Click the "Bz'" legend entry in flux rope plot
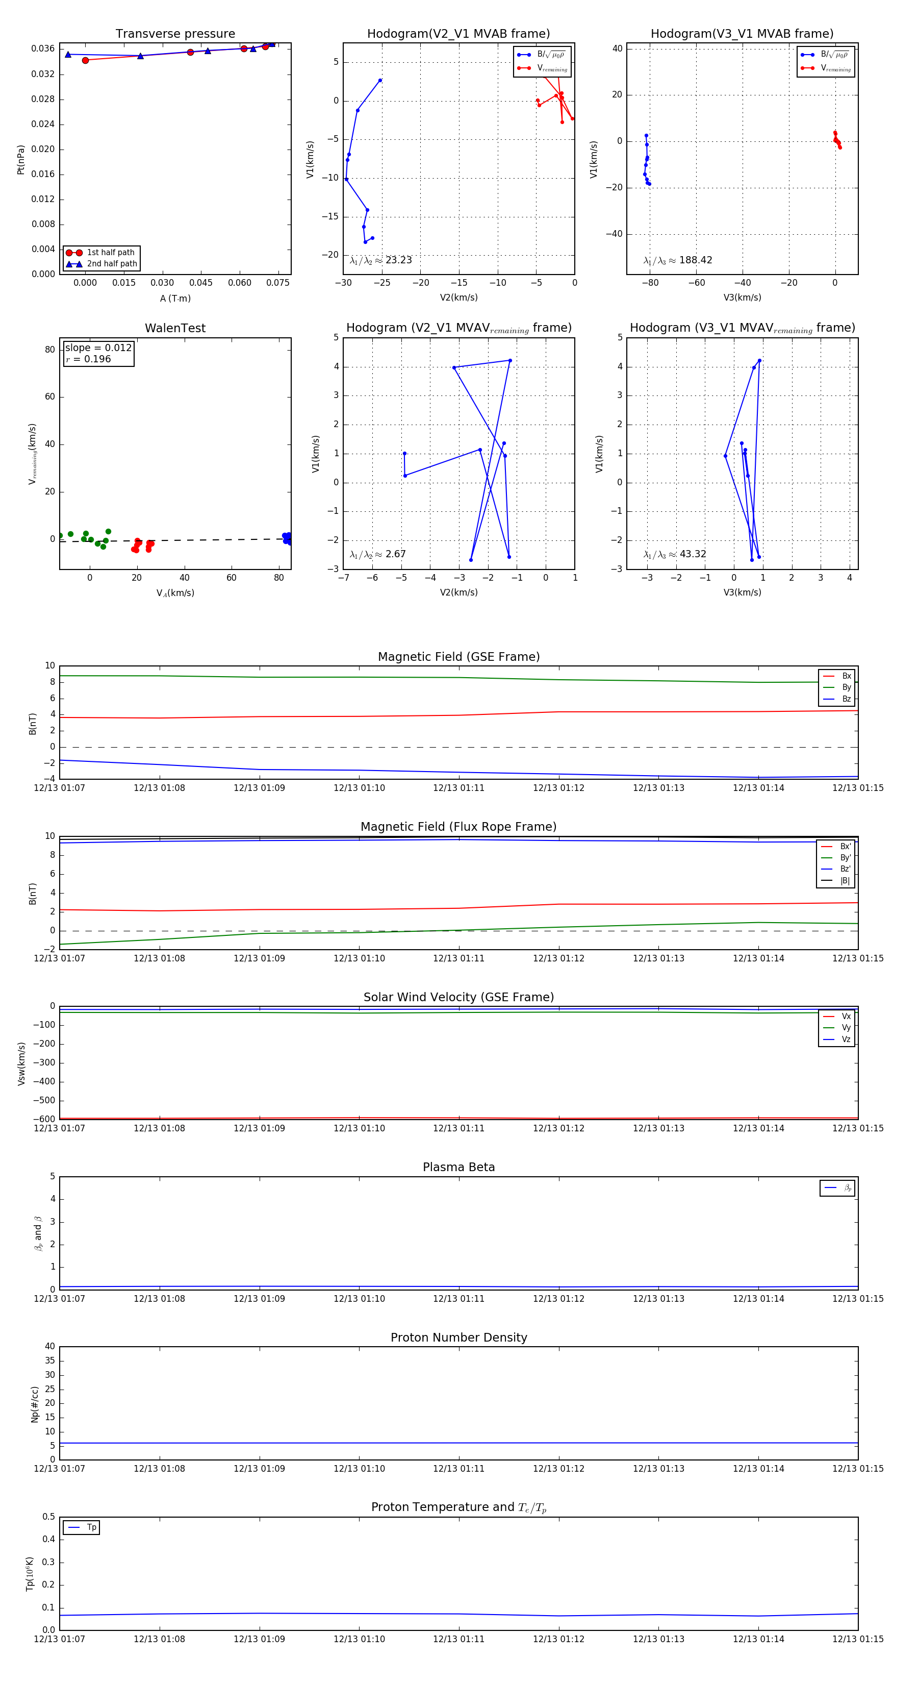The width and height of the screenshot is (918, 1684). [836, 870]
